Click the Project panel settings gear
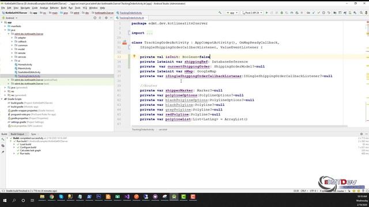 106,18
